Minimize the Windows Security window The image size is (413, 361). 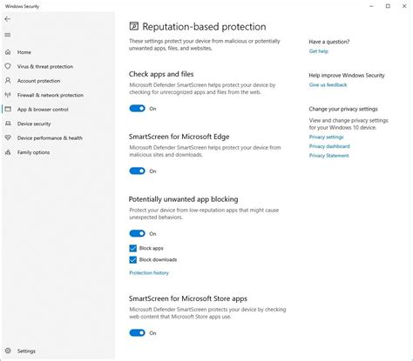(371, 6)
